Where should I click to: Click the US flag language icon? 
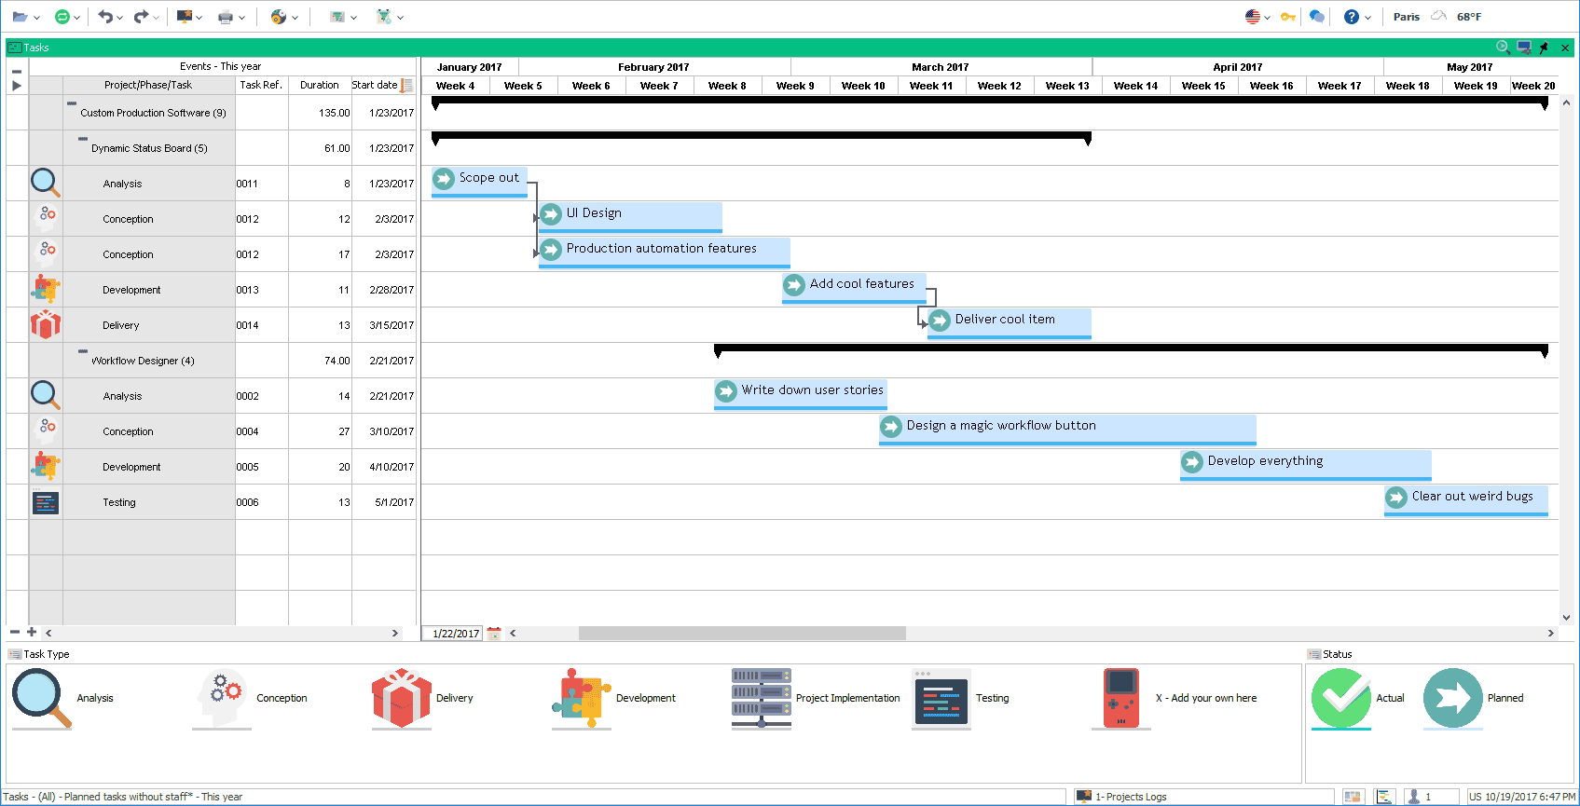pyautogui.click(x=1253, y=17)
